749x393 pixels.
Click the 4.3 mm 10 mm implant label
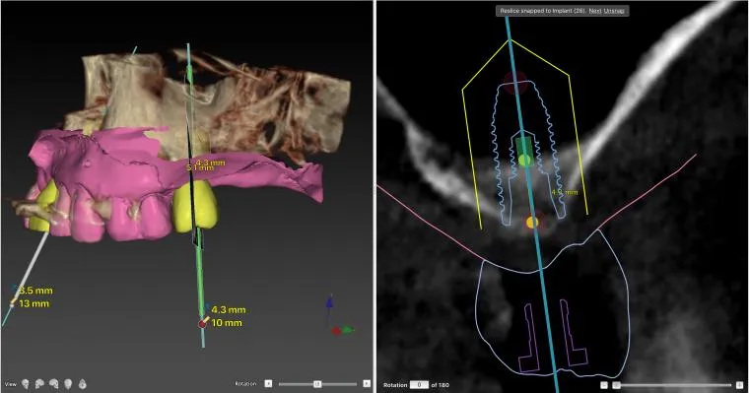(228, 316)
